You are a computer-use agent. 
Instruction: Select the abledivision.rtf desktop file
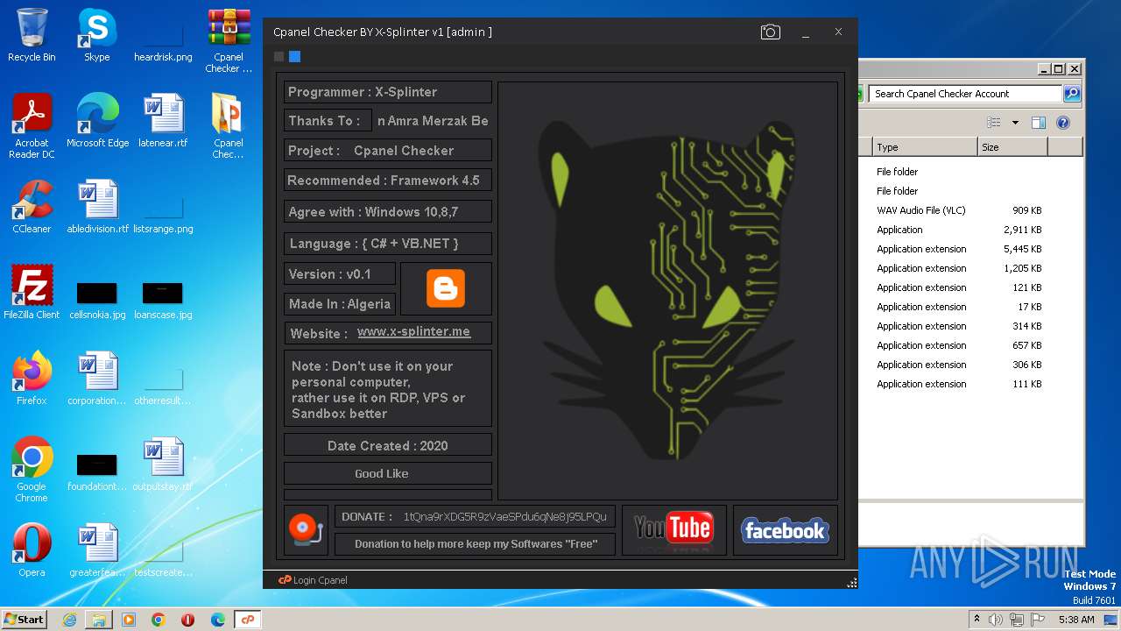pyautogui.click(x=97, y=207)
